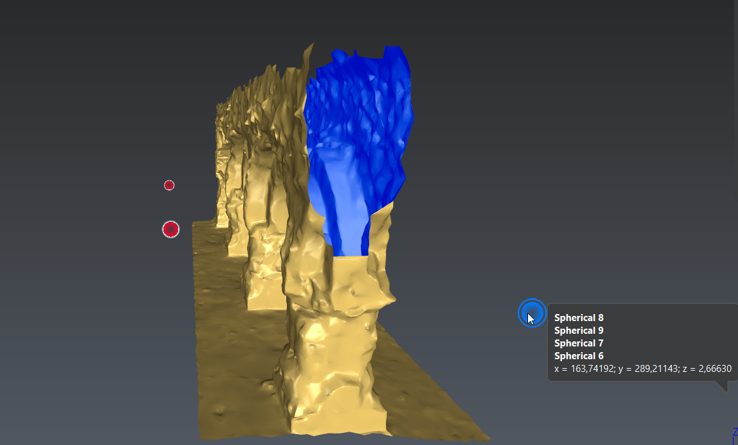Pick Spherical 8 in the tooltip list
The width and height of the screenshot is (738, 445).
click(578, 318)
